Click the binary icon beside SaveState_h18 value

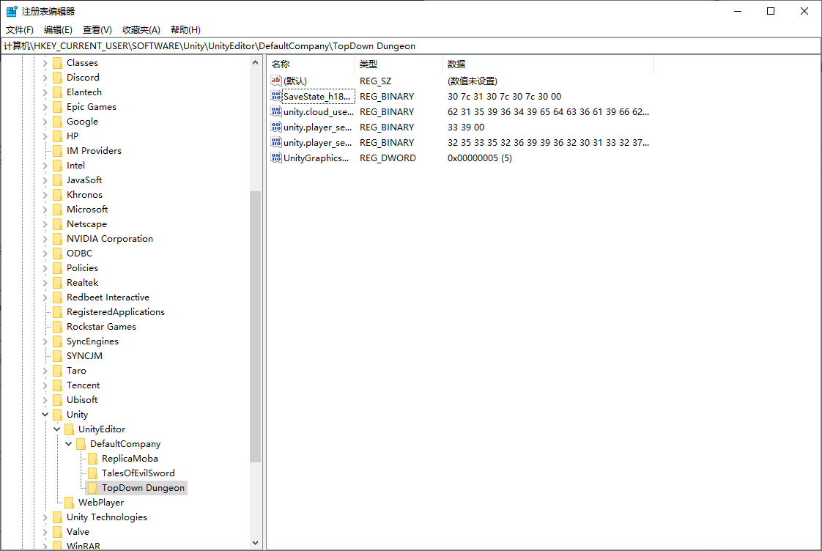tap(276, 97)
